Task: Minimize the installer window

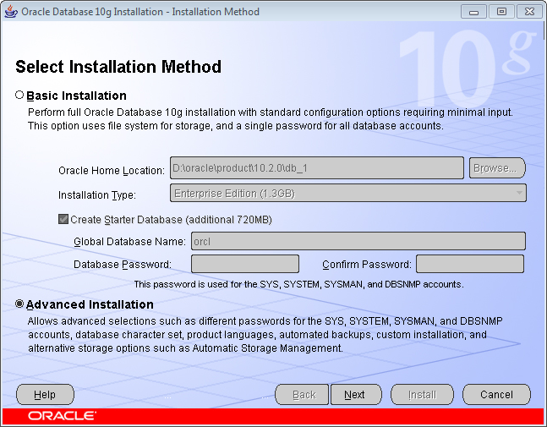Action: click(473, 12)
